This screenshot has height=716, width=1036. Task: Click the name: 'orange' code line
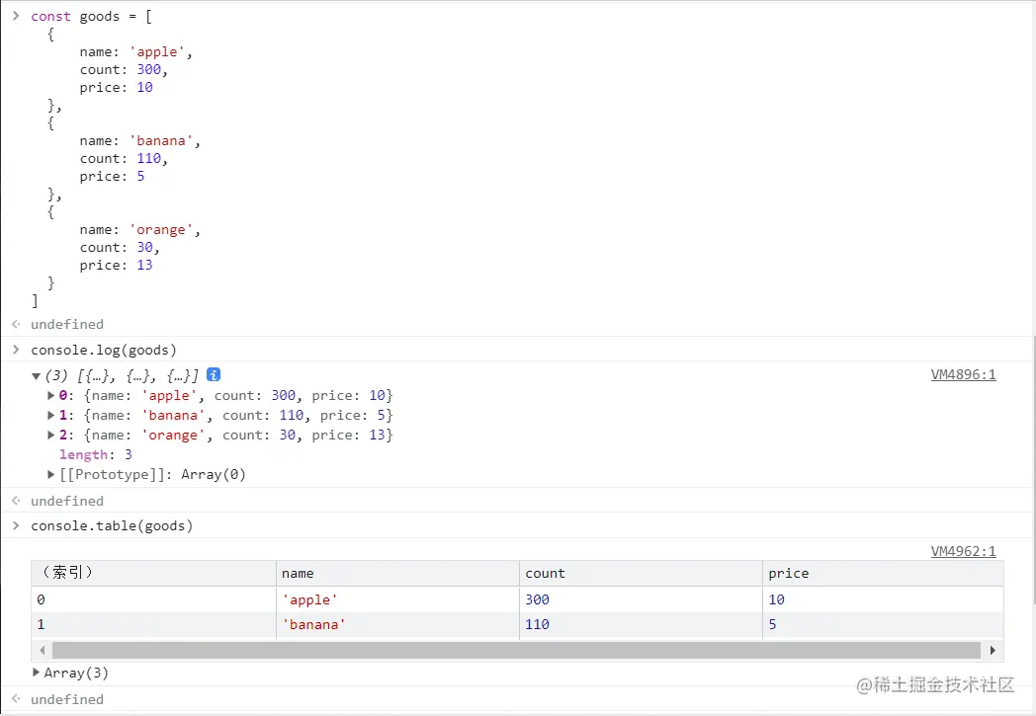140,230
